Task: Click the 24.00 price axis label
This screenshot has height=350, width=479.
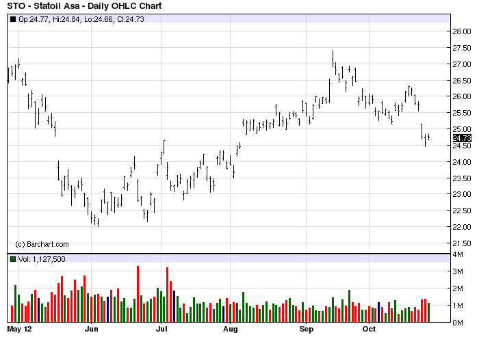Action: point(462,162)
